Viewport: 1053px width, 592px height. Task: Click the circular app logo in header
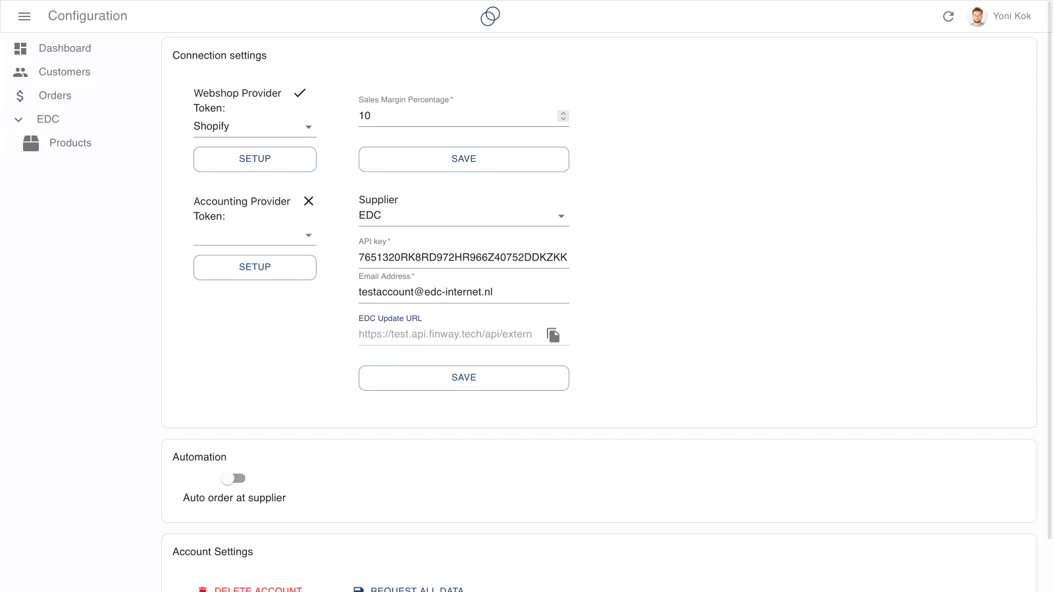pos(490,16)
